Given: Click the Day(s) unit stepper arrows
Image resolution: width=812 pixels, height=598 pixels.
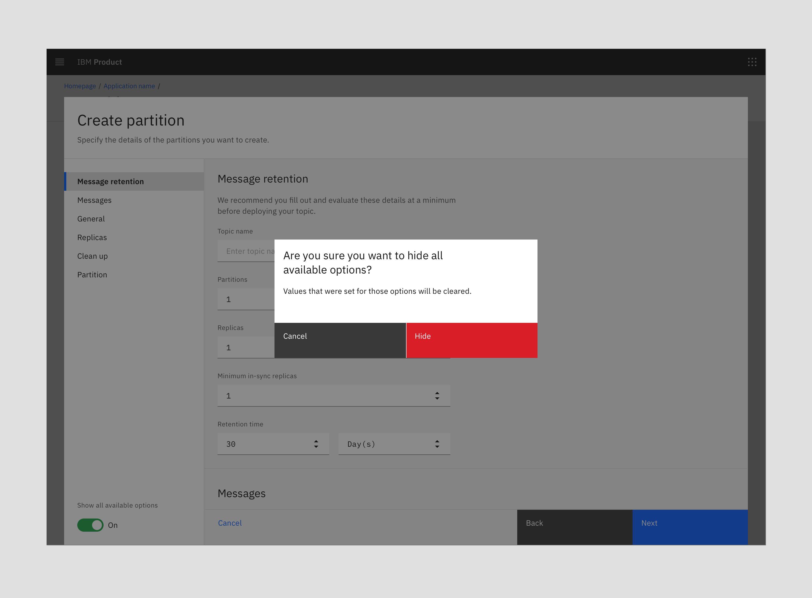Looking at the screenshot, I should (437, 444).
